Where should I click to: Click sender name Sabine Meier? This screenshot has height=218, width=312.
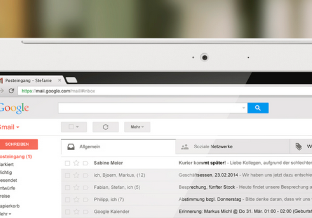pyautogui.click(x=108, y=163)
